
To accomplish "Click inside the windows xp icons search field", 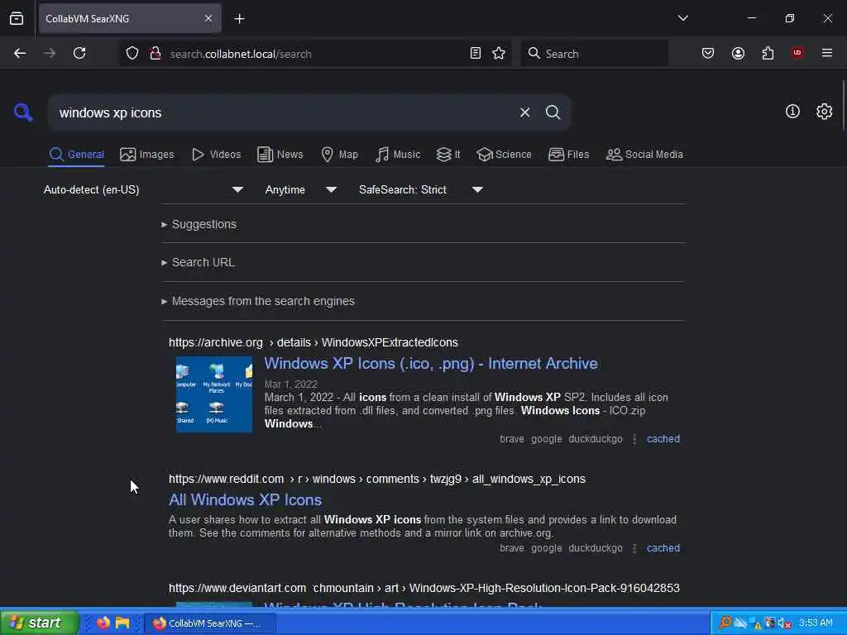I will (281, 112).
